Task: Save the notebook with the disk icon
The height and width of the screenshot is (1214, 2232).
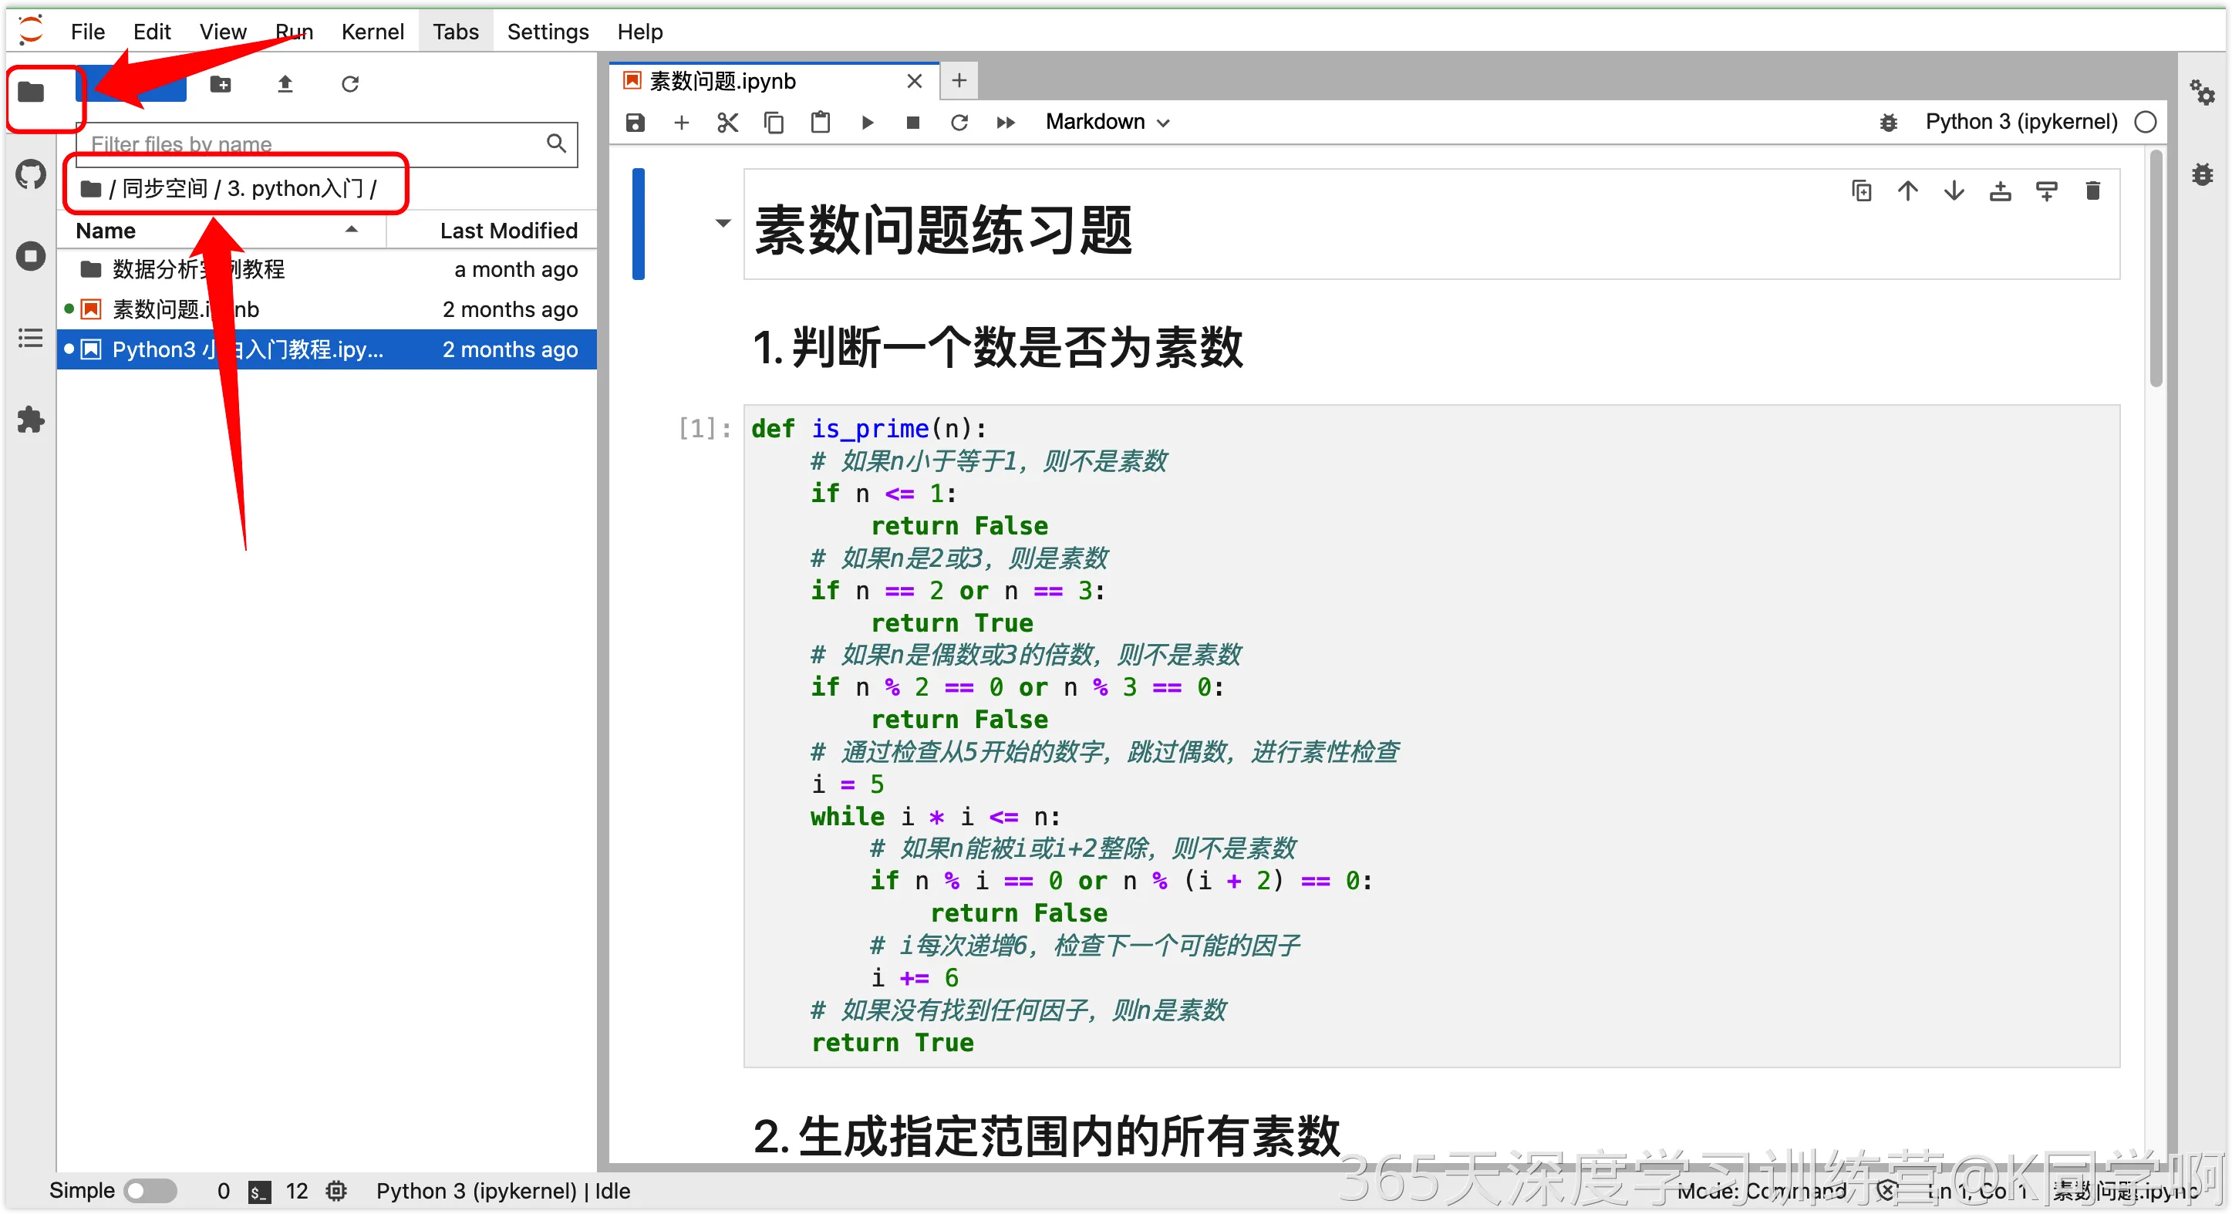Action: tap(635, 122)
